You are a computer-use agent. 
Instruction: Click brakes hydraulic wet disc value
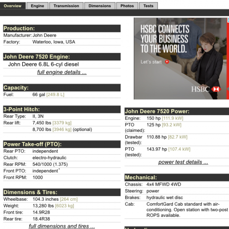click(164, 197)
